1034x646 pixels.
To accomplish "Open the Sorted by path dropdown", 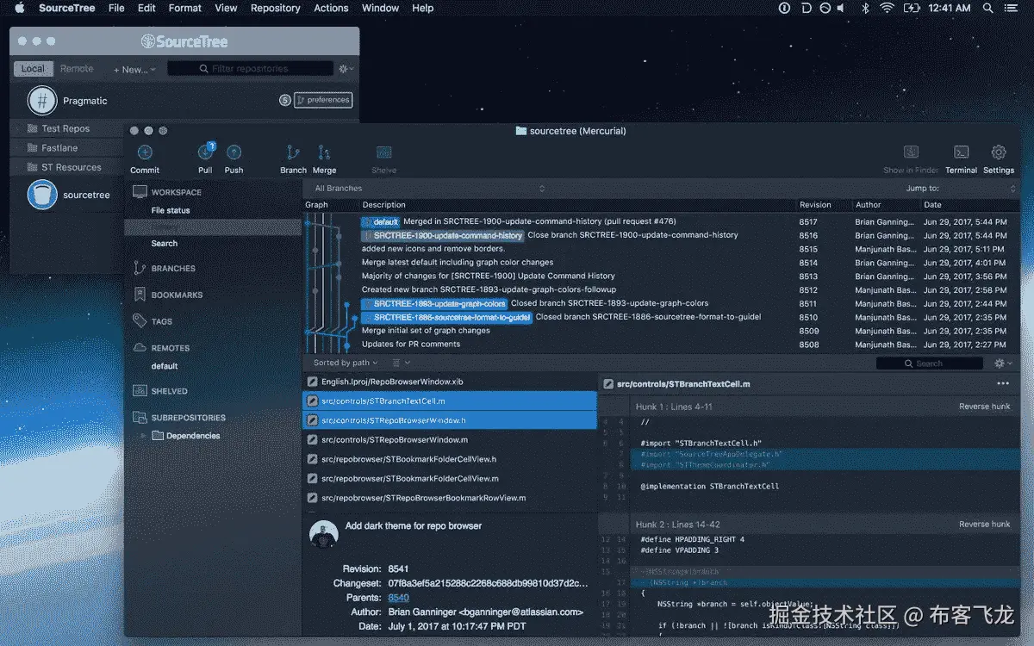I will click(x=345, y=363).
